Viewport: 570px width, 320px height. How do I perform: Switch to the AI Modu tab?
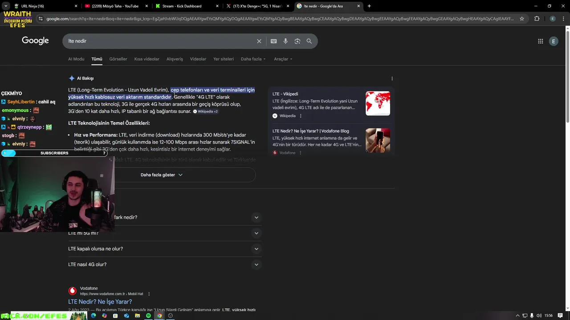click(x=76, y=59)
